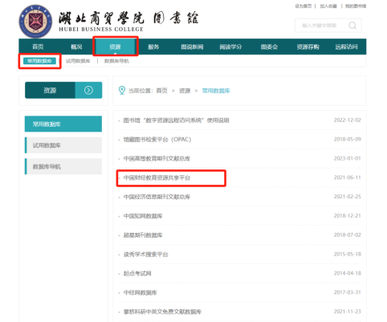The height and width of the screenshot is (322, 387).
Task: Click the location pin icon before 当前位置
Action: tap(122, 91)
